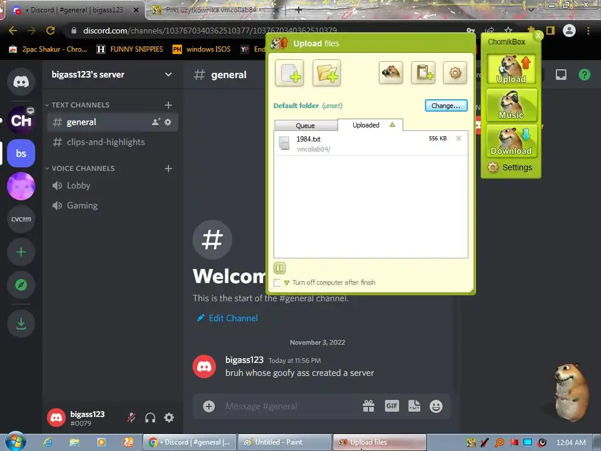Screen dimensions: 601x451
Task: Open the purple avatar server
Action: [x=21, y=186]
